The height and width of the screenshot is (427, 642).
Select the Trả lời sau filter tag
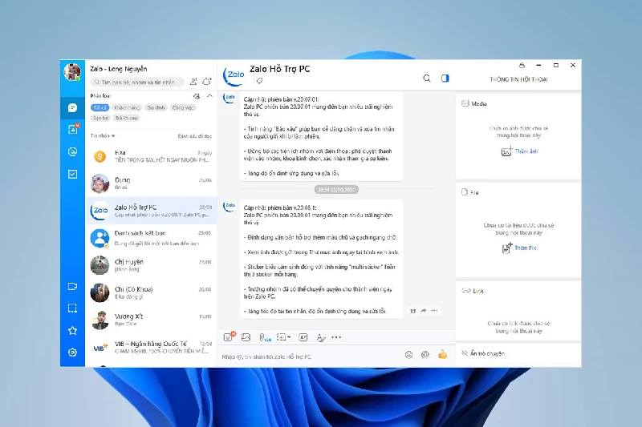[x=127, y=118]
